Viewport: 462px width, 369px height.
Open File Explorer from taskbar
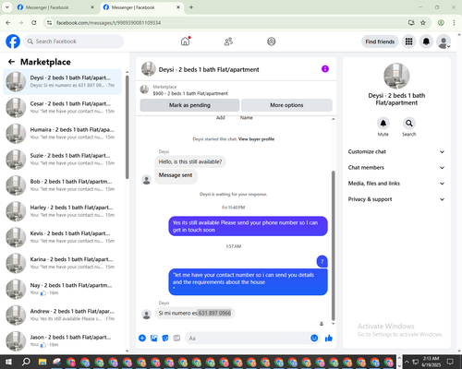tap(43, 362)
